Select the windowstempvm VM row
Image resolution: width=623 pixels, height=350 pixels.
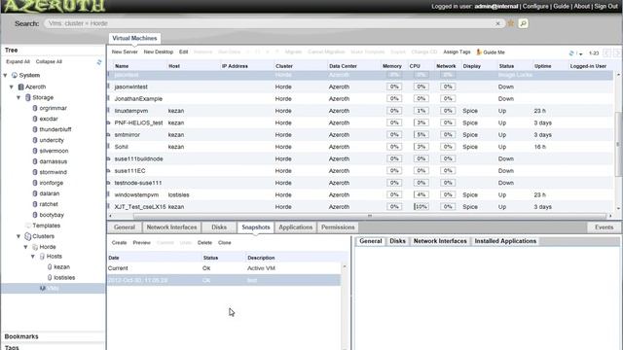[x=359, y=194]
